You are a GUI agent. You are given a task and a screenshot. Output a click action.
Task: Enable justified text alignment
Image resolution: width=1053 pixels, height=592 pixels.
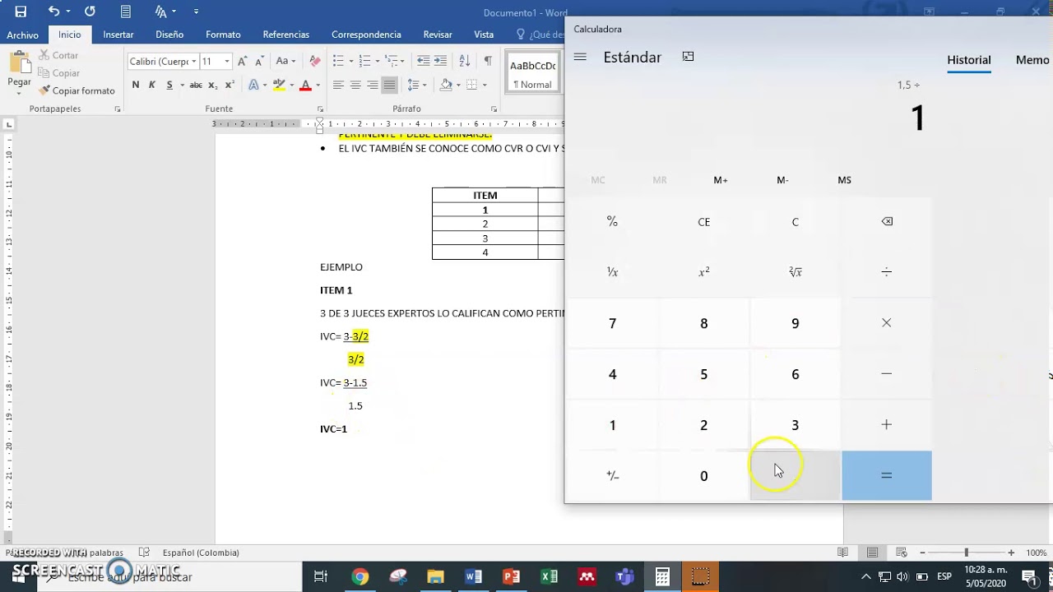tap(390, 85)
